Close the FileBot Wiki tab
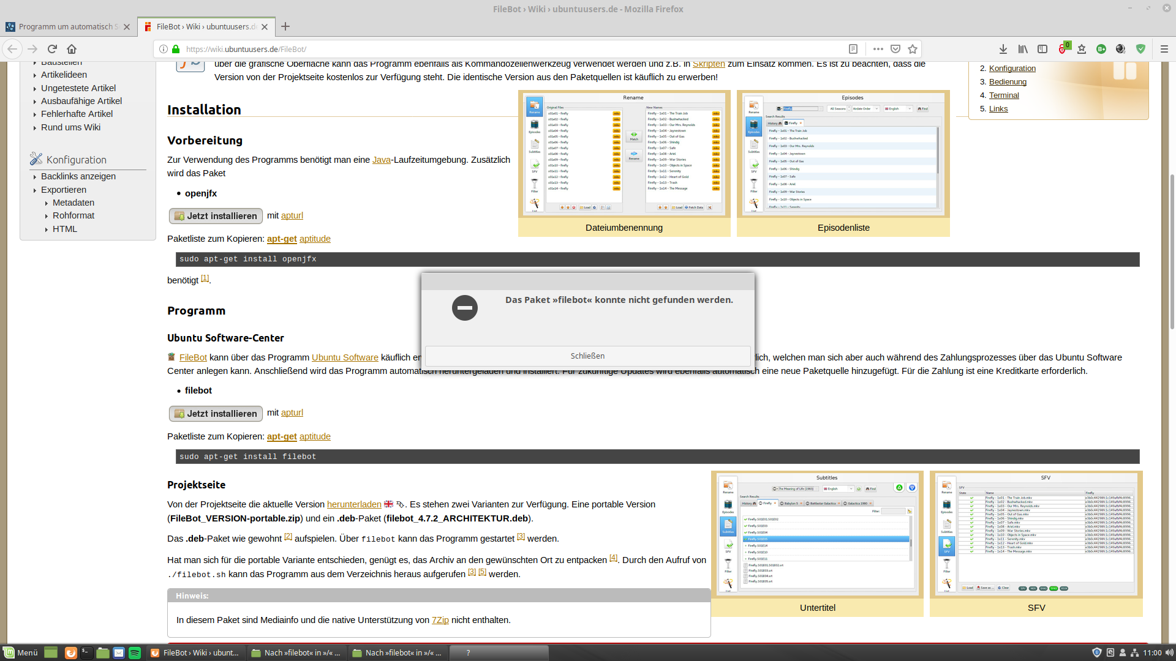The image size is (1176, 661). pos(265,27)
